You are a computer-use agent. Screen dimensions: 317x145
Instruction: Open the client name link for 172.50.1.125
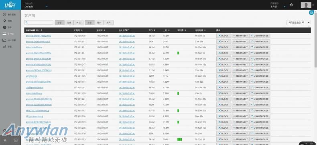[x=31, y=76]
